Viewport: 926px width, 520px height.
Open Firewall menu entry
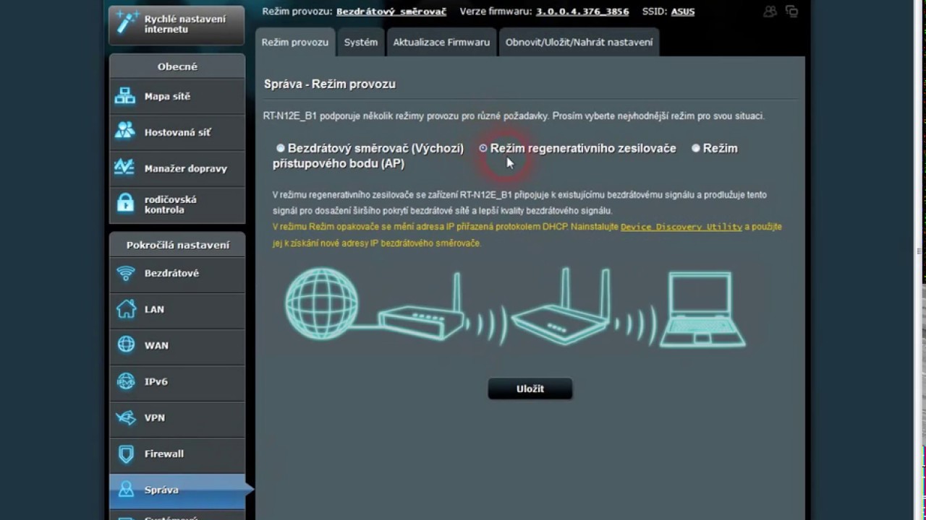pos(177,454)
